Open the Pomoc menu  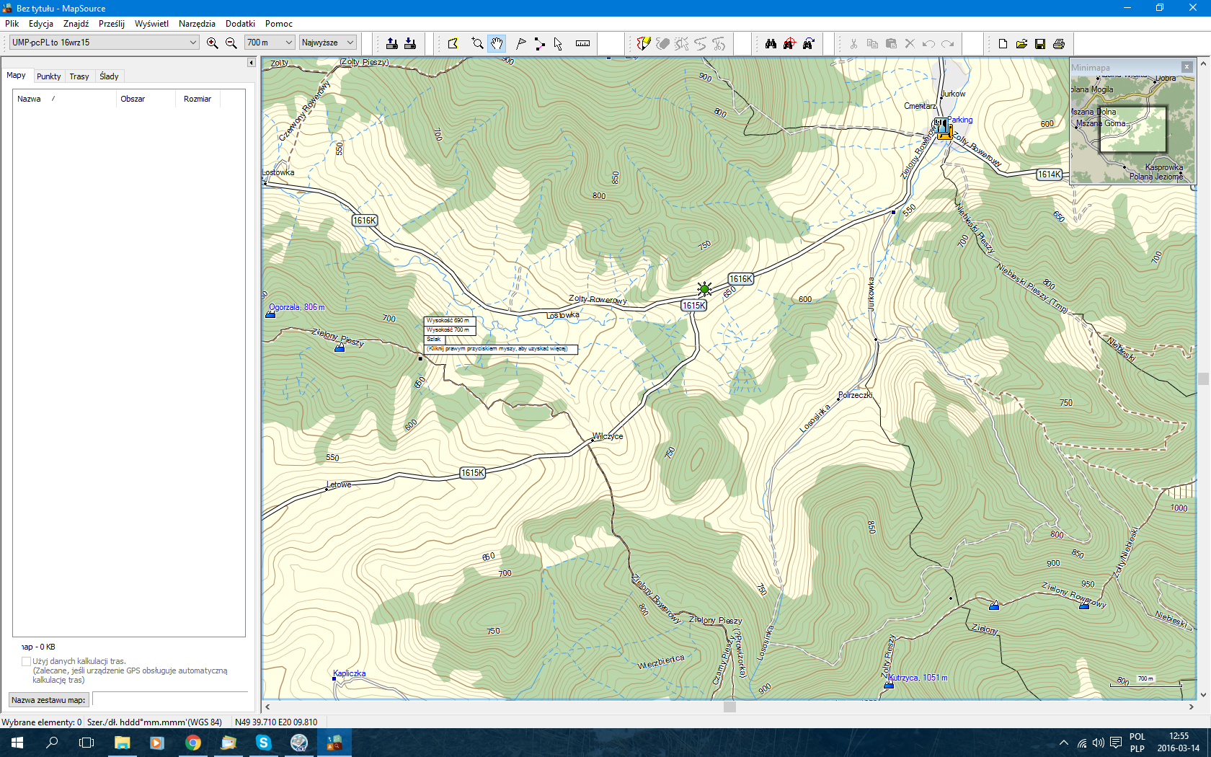(x=278, y=24)
